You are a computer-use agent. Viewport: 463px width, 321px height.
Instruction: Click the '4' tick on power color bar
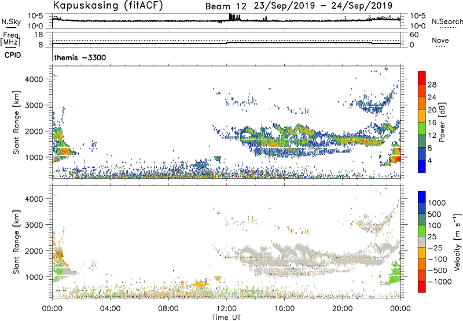(429, 160)
